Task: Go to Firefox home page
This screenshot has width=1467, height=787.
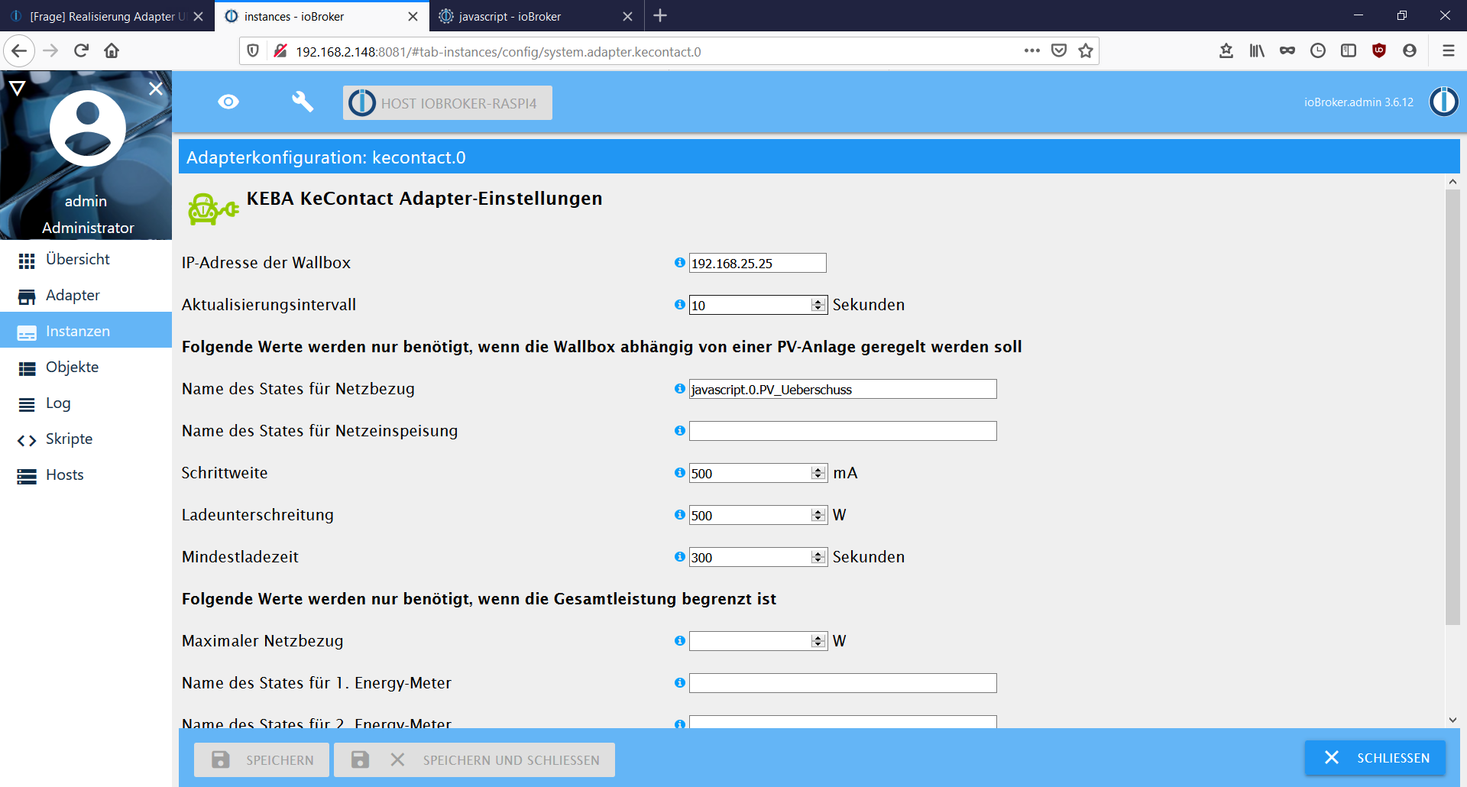Action: tap(112, 50)
